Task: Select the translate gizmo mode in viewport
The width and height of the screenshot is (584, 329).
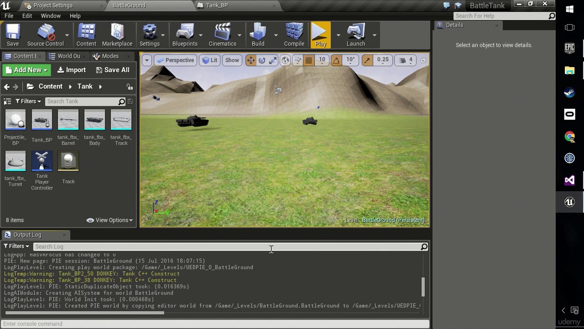Action: pos(251,60)
